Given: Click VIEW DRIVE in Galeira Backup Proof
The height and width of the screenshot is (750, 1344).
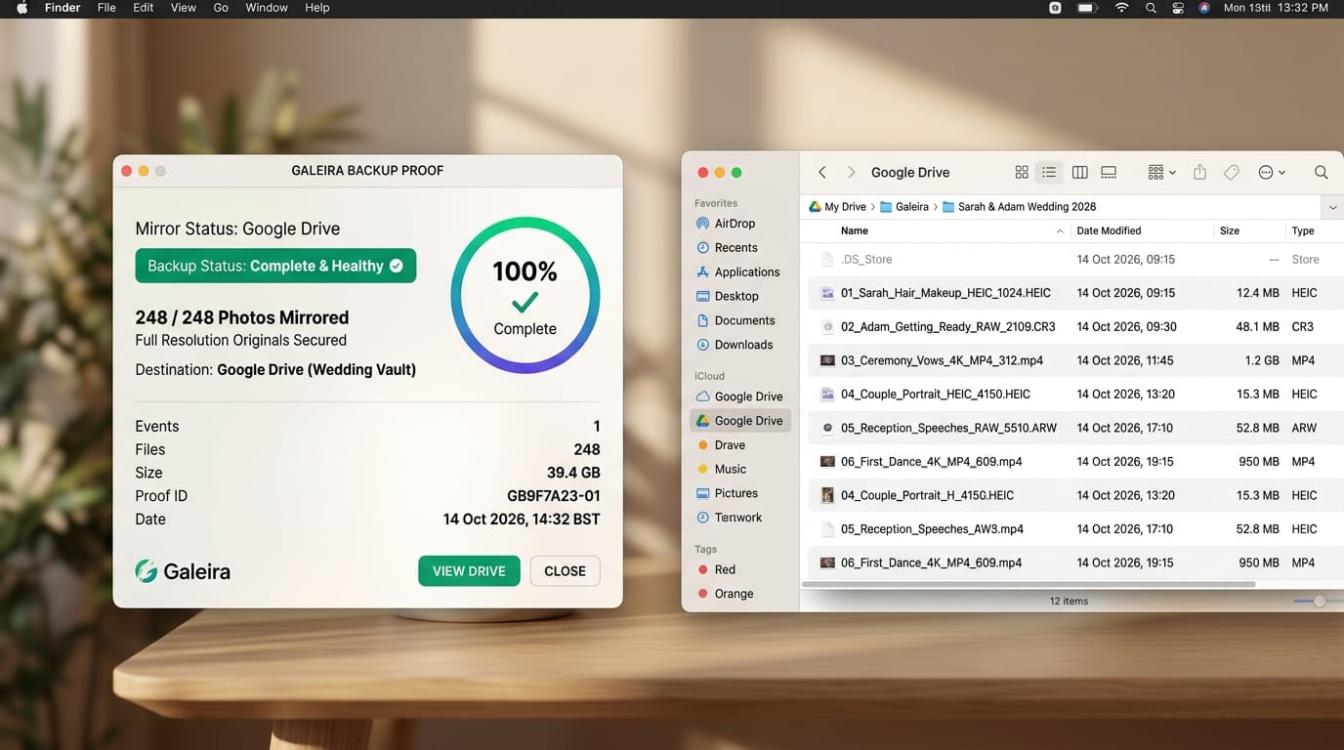Looking at the screenshot, I should (469, 571).
